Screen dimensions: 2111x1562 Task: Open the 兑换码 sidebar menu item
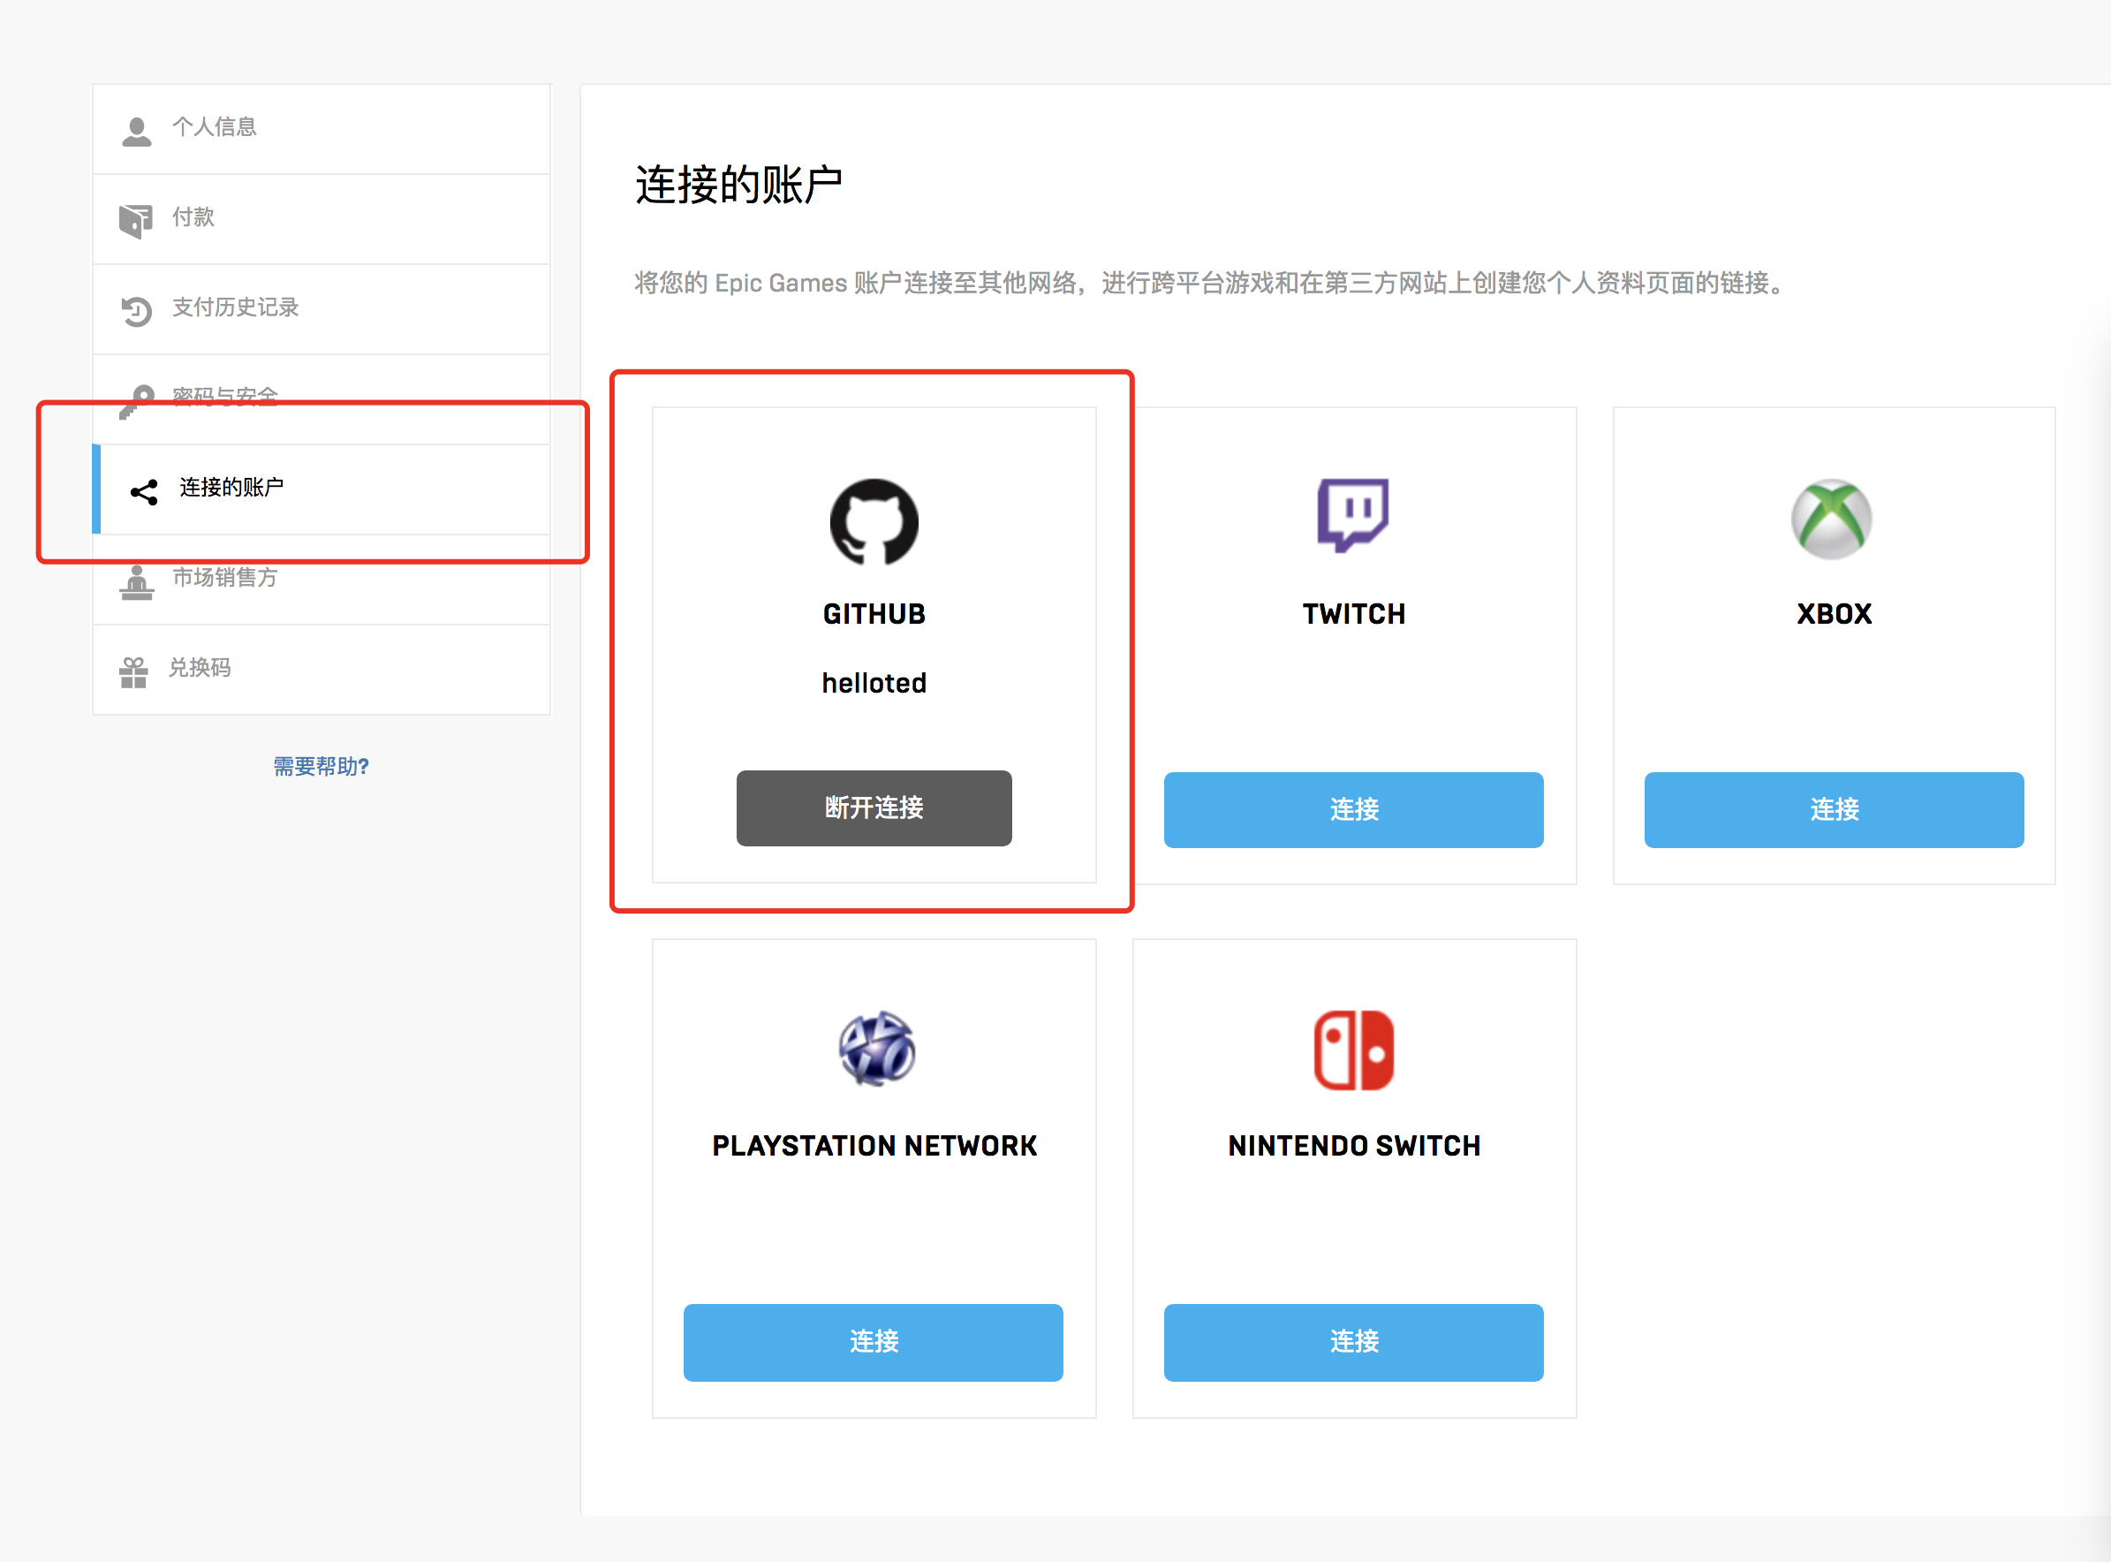(322, 670)
